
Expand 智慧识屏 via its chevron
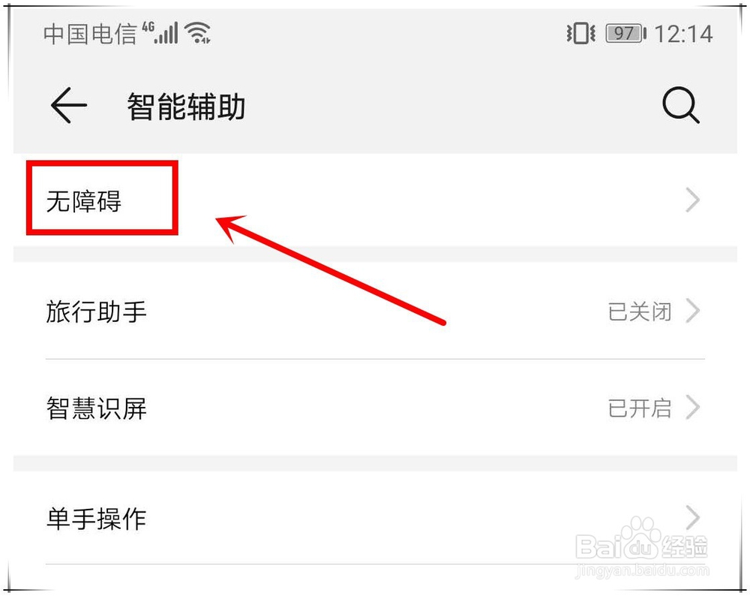tap(692, 408)
